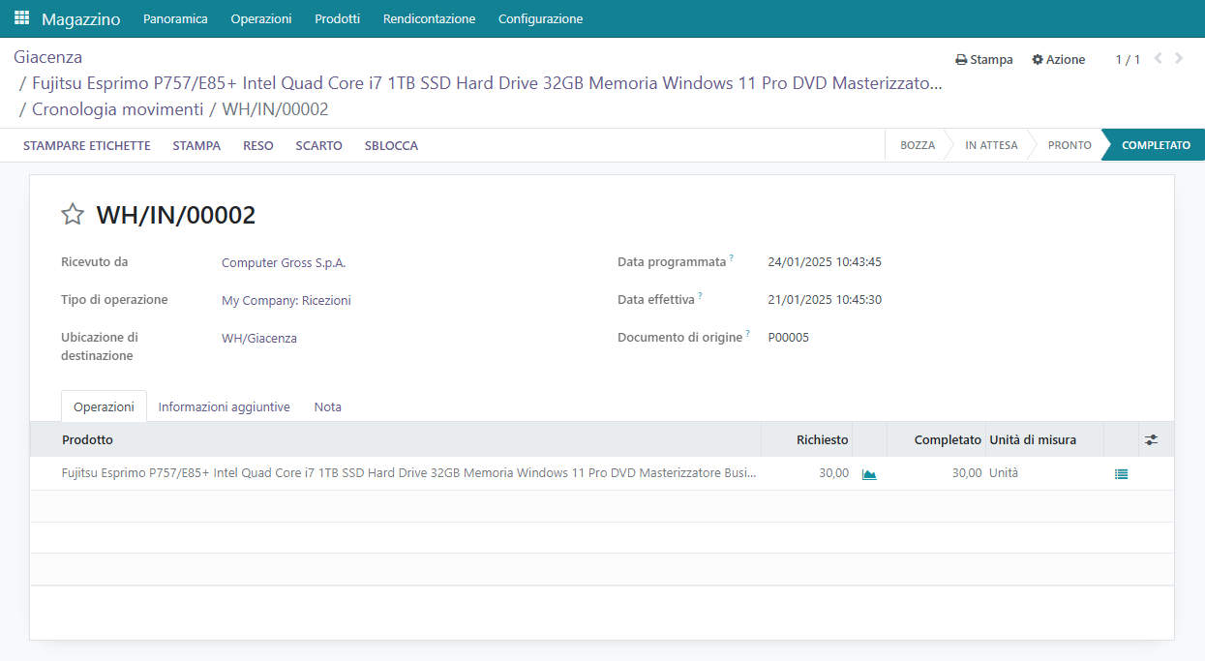This screenshot has width=1205, height=661.
Task: Open the Panoramica menu
Action: point(175,18)
